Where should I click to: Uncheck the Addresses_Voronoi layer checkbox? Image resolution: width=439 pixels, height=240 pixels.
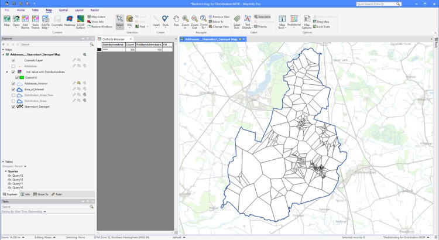pos(13,84)
